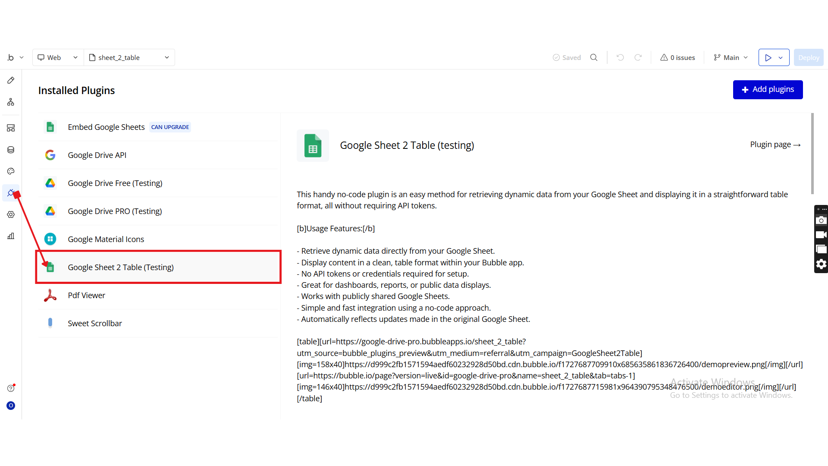This screenshot has width=828, height=466.
Task: Click the Add plugins button
Action: 768,90
